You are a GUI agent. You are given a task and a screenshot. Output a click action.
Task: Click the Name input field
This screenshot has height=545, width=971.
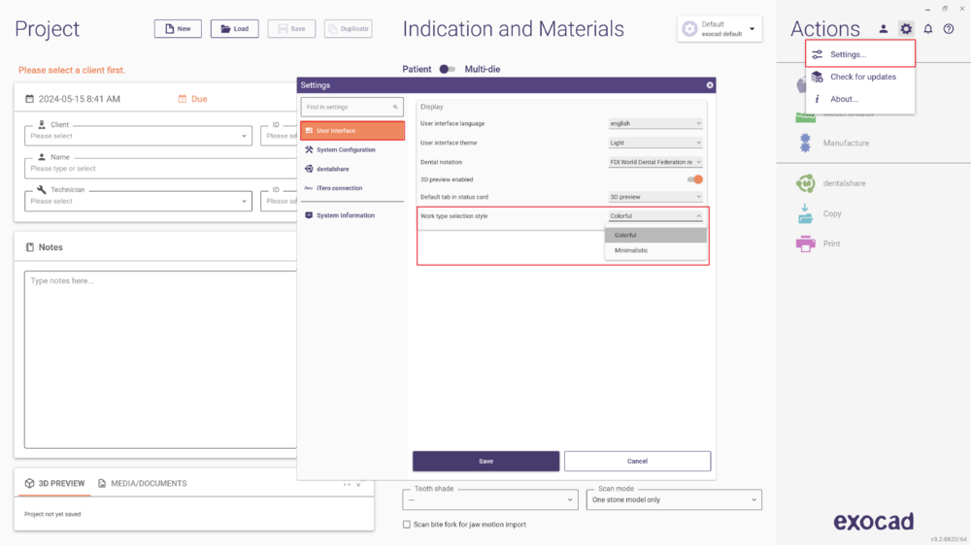pyautogui.click(x=161, y=169)
